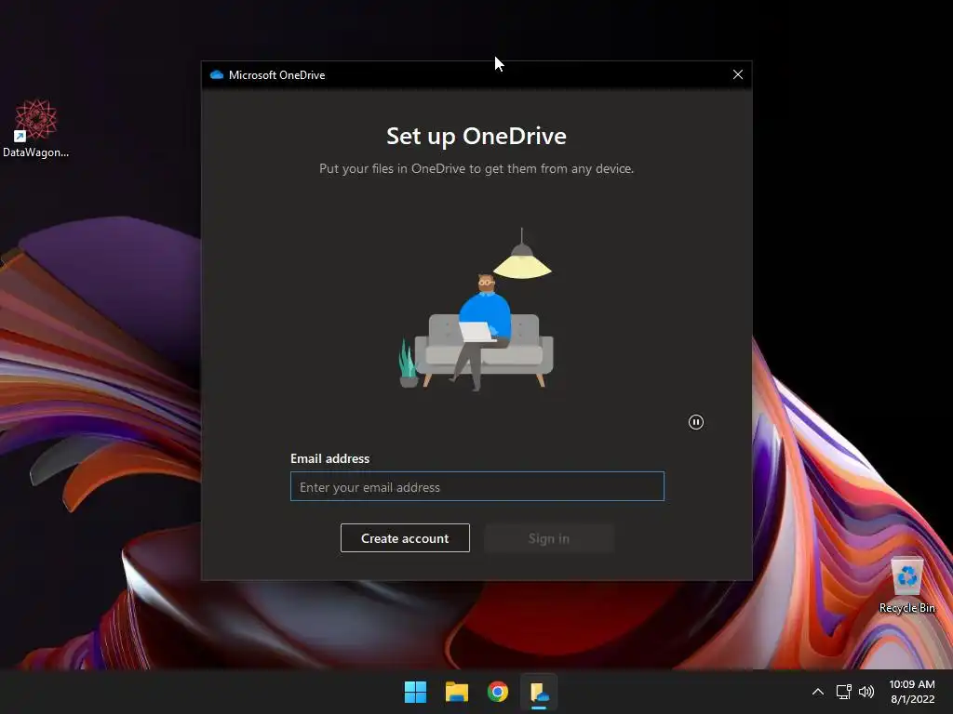
Task: Launch Google Chrome from the taskbar
Action: (x=498, y=692)
